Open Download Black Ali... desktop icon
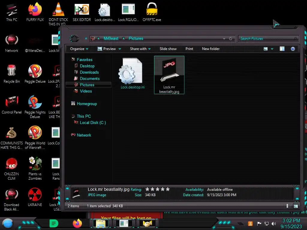Viewport: 307px width, 230px height. tap(12, 200)
